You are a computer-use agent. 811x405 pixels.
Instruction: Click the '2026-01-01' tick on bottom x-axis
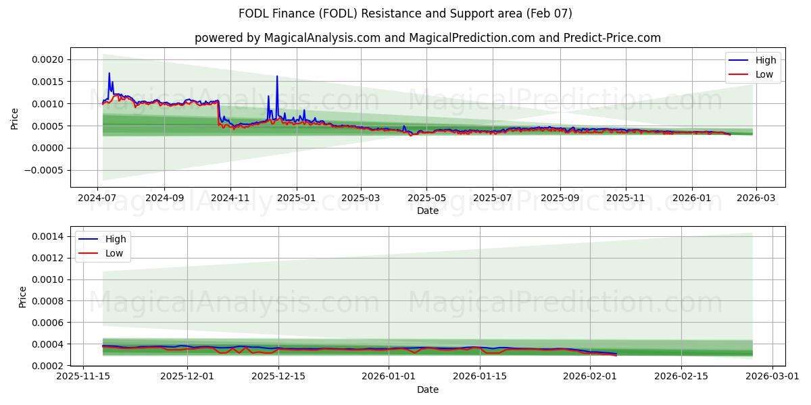[389, 377]
